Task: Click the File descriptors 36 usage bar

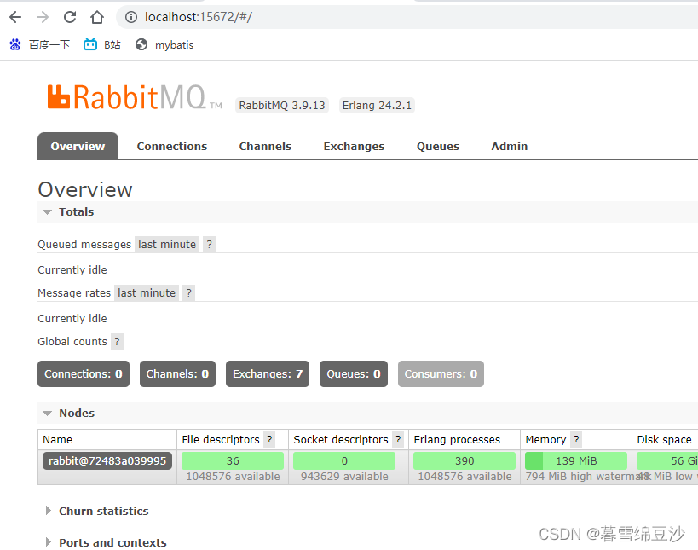Action: 233,461
